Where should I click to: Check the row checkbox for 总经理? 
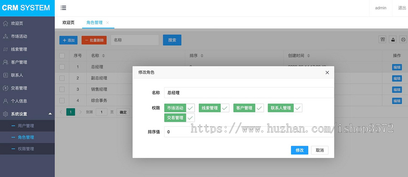pyautogui.click(x=62, y=67)
